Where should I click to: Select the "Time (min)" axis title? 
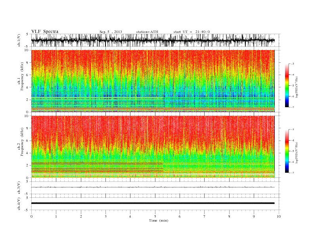(159, 220)
